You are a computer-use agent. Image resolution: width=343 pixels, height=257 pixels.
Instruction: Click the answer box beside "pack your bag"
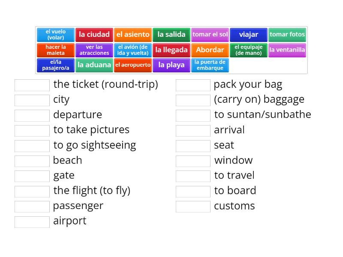point(193,85)
